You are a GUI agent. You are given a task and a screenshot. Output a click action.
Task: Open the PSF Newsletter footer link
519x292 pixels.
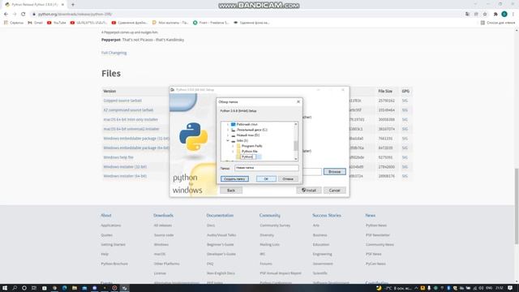click(x=378, y=235)
